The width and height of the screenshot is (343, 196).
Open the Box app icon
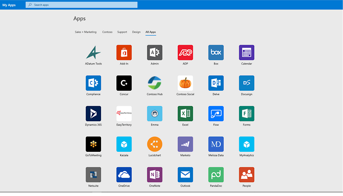point(216,52)
